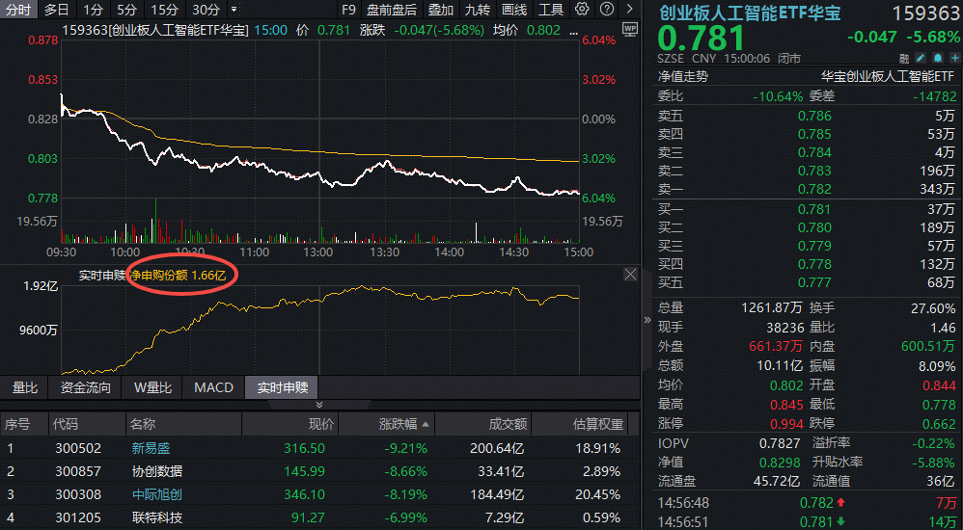Collapse the indicator panel with double chevron
This screenshot has height=530, width=963.
[x=320, y=405]
